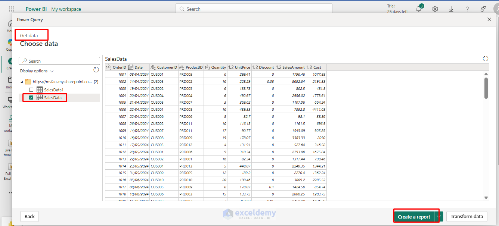The image size is (499, 226).
Task: Open the help question mark icon
Action: pyautogui.click(x=467, y=9)
